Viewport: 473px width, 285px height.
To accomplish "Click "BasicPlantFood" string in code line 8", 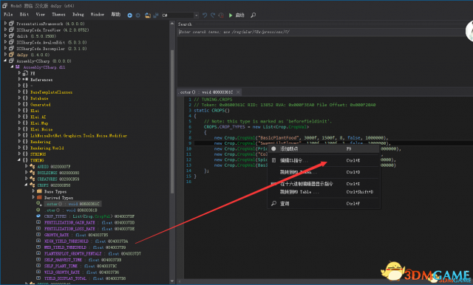I will pos(279,137).
